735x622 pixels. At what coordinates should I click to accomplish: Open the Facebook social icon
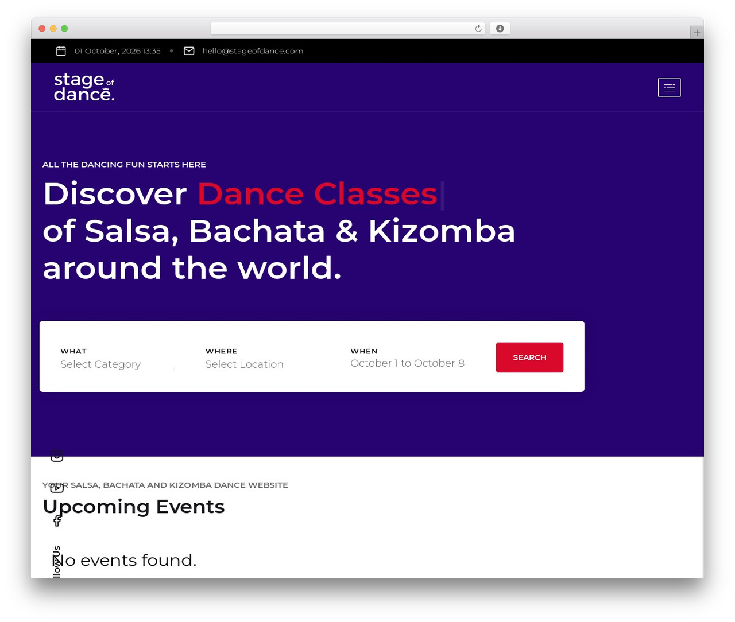[57, 520]
